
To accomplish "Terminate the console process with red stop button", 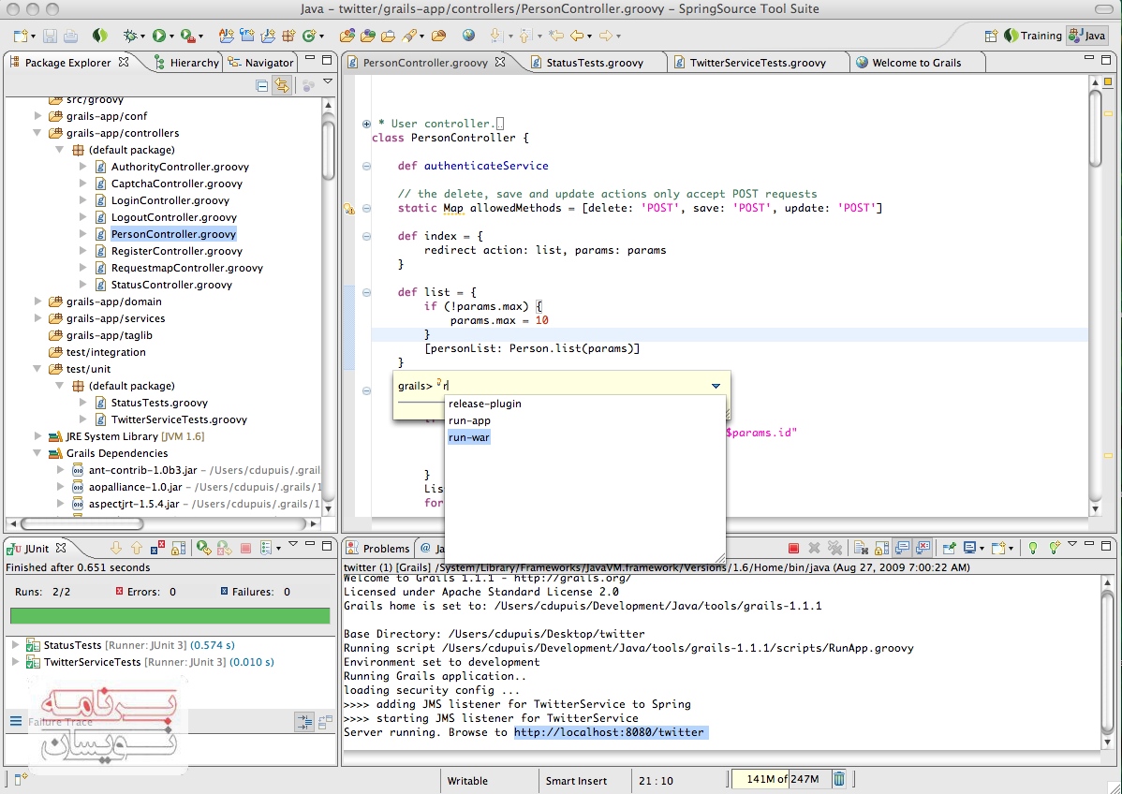I will tap(793, 548).
